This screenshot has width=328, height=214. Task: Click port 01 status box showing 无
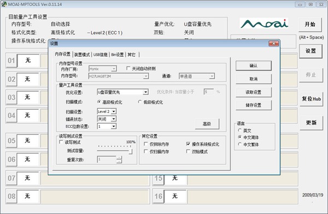click(28, 61)
